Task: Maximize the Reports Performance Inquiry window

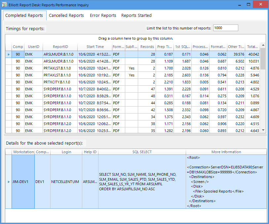Action: click(x=249, y=5)
